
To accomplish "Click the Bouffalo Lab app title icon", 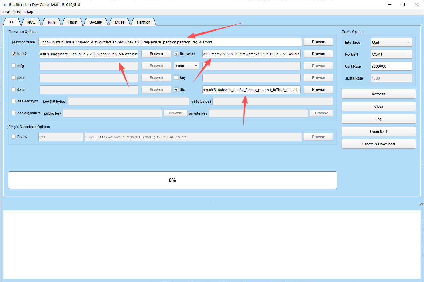I will click(5, 5).
